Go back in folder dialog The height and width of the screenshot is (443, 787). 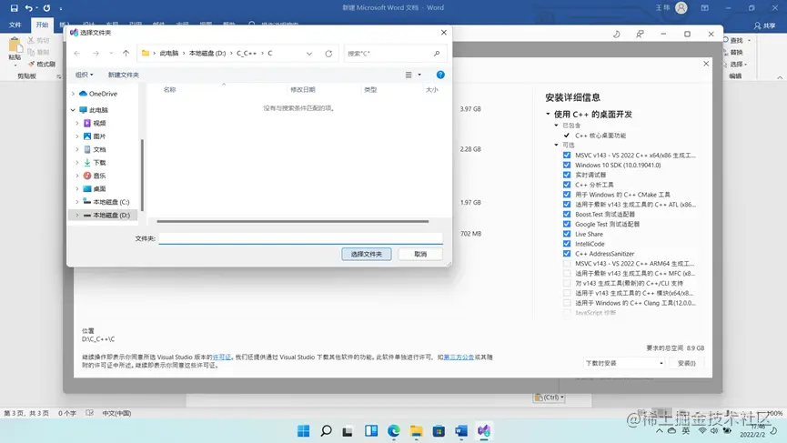point(76,53)
